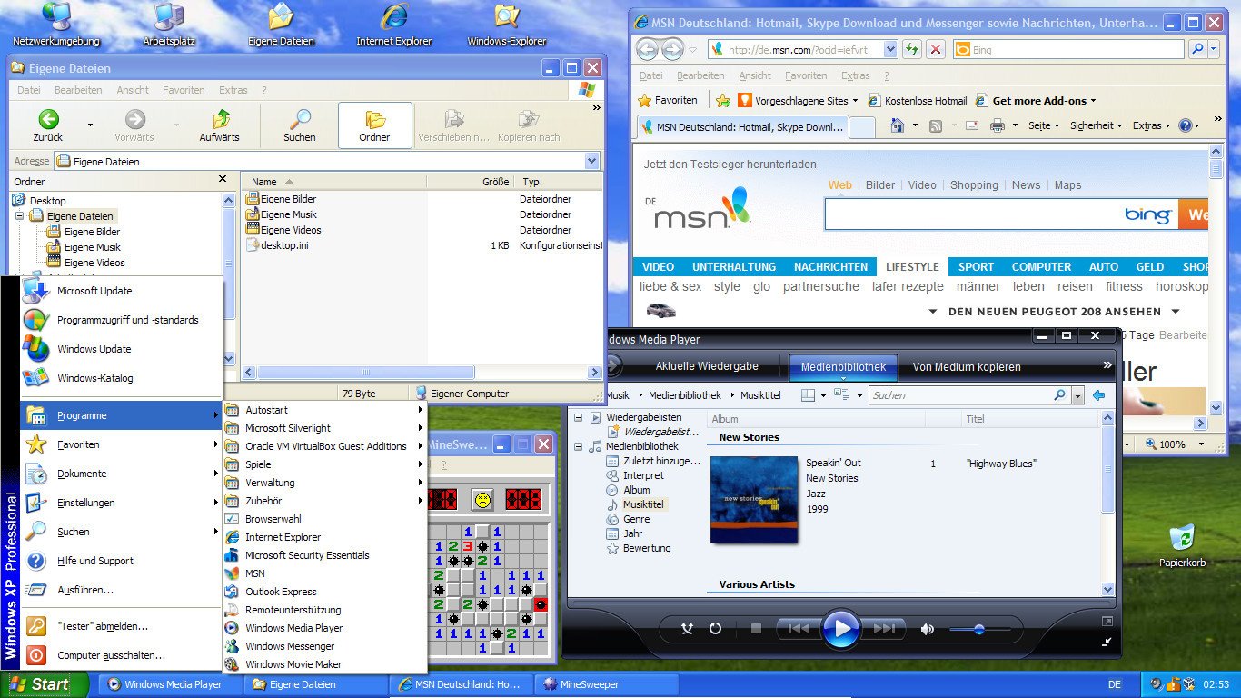Mute the Media Player speaker icon
Image resolution: width=1241 pixels, height=698 pixels.
point(927,629)
